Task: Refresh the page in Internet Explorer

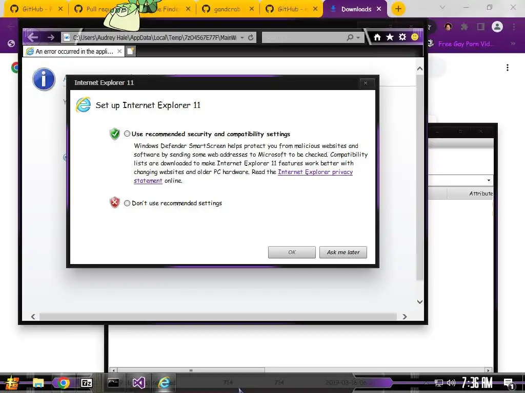Action: coord(250,37)
